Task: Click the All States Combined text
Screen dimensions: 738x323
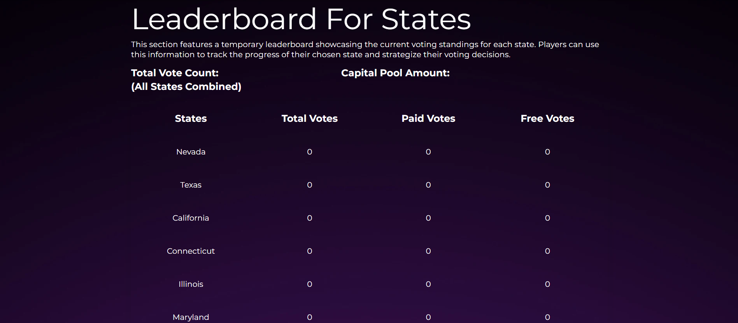Action: [x=186, y=86]
